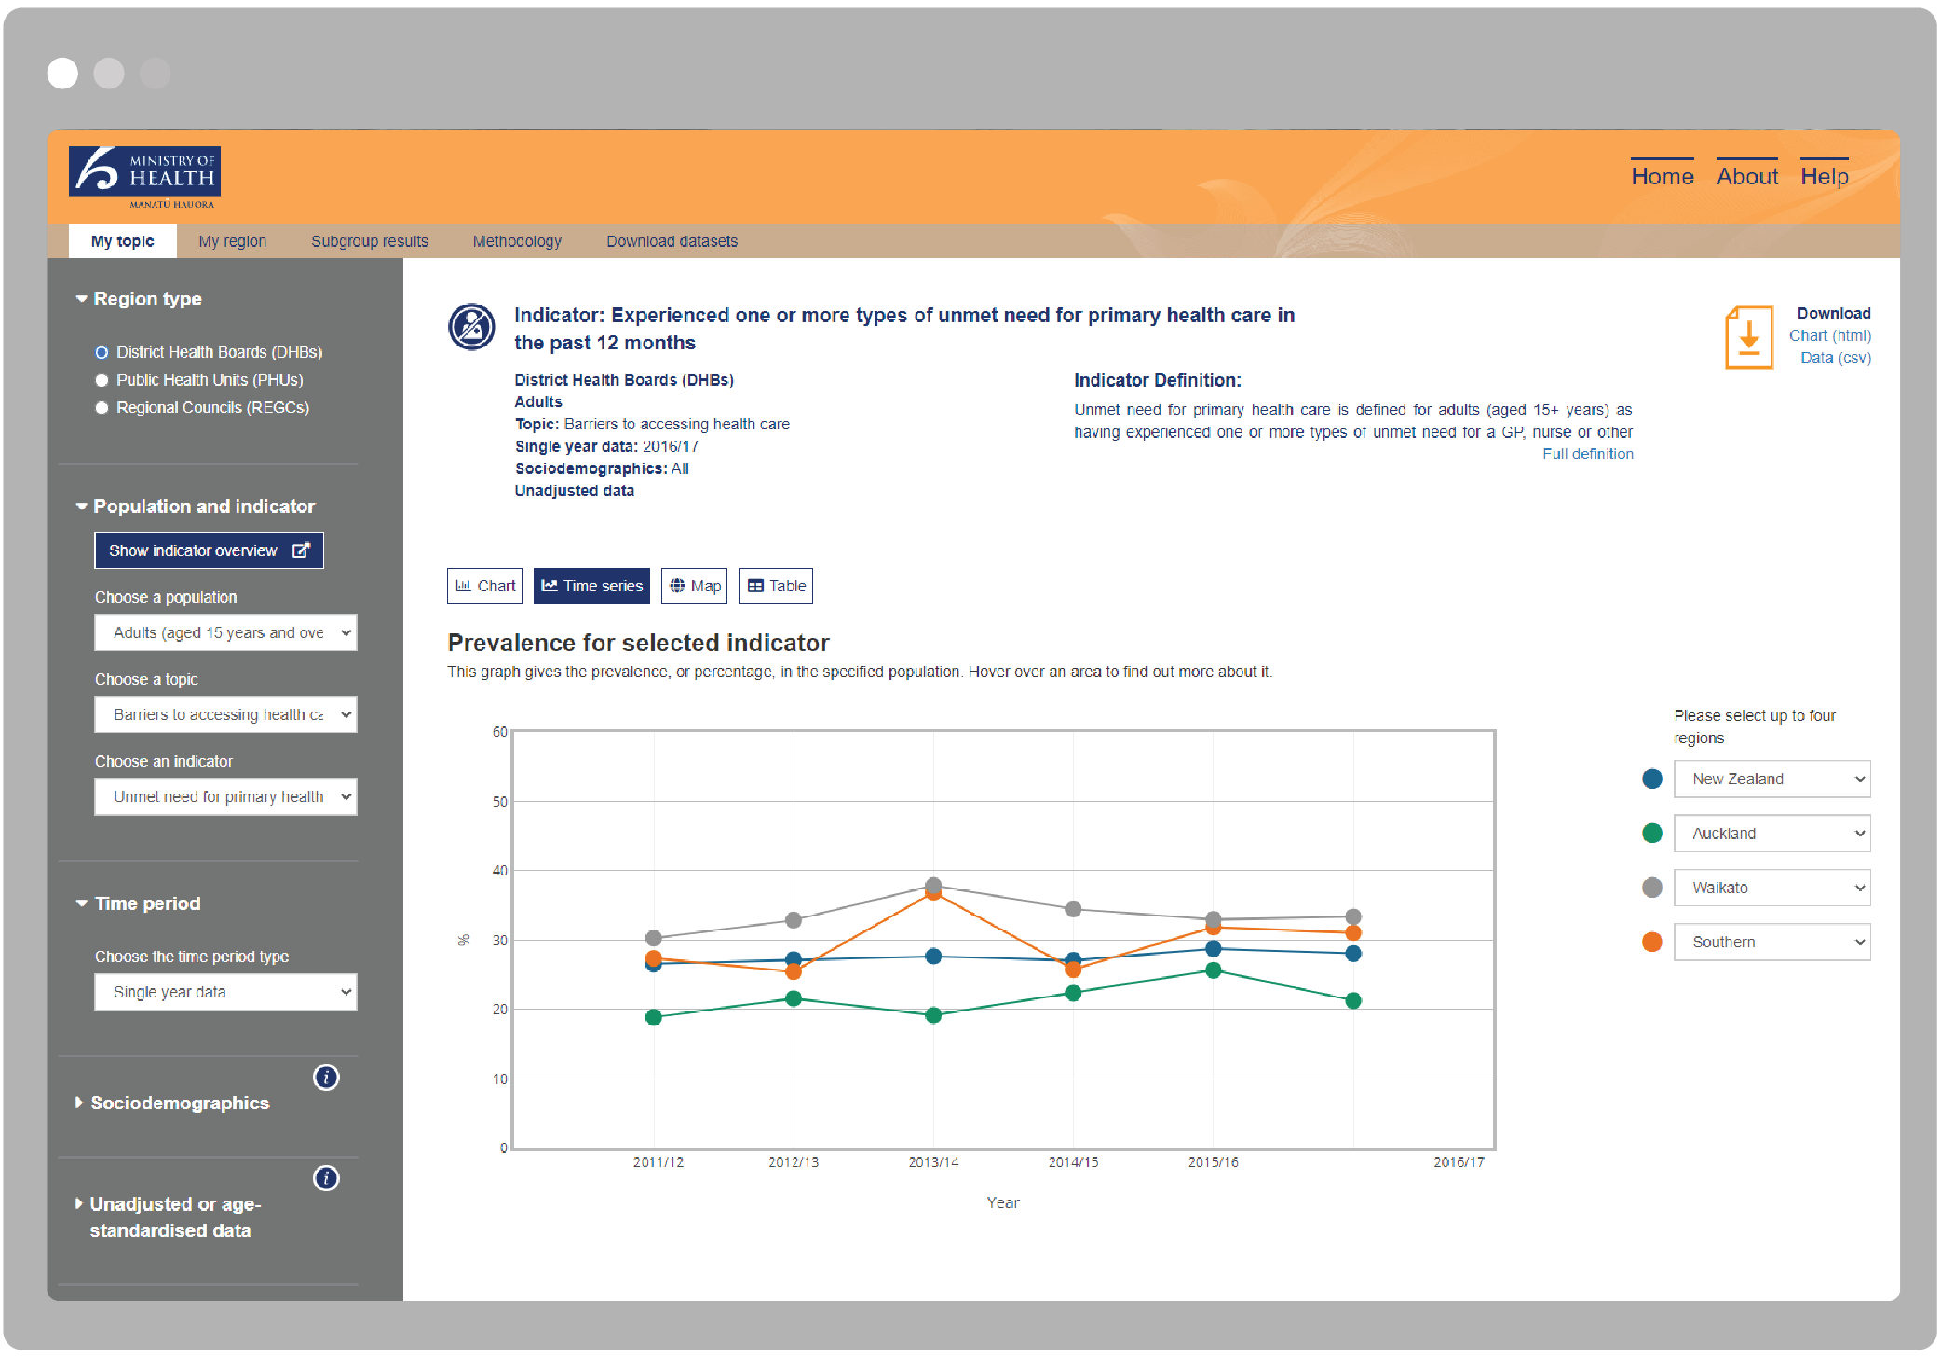Viewport: 1941px width, 1357px height.
Task: Select Public Health Units radio option
Action: (x=102, y=380)
